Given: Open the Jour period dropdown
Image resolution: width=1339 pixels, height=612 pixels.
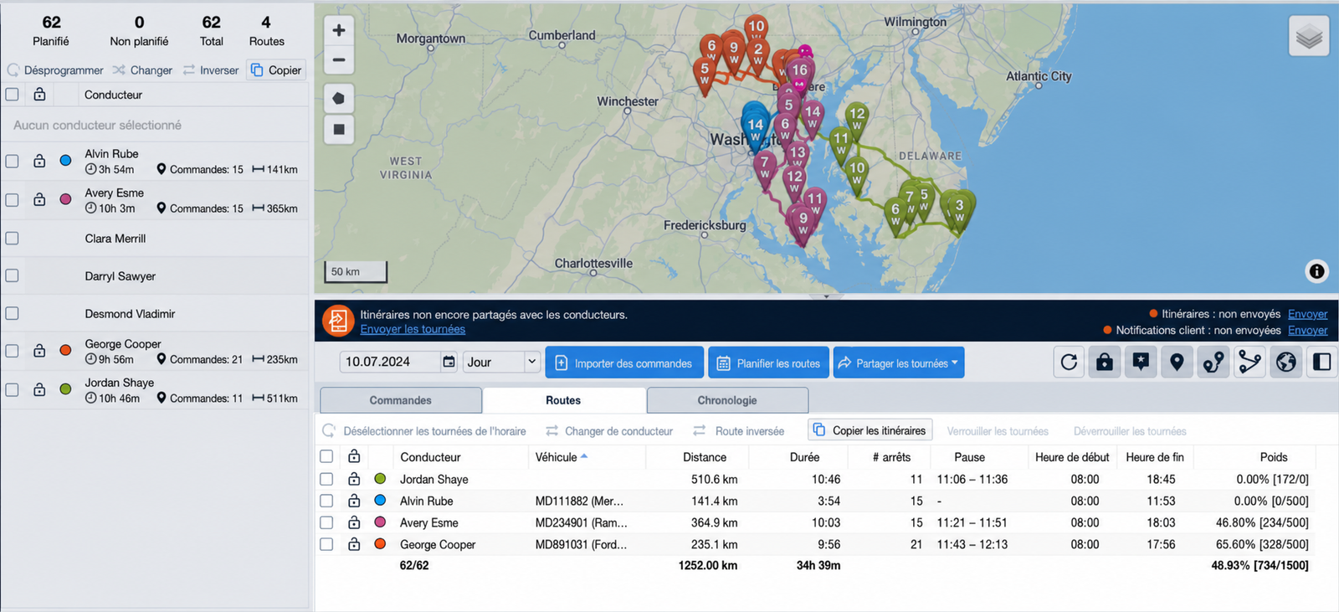Looking at the screenshot, I should pos(501,362).
